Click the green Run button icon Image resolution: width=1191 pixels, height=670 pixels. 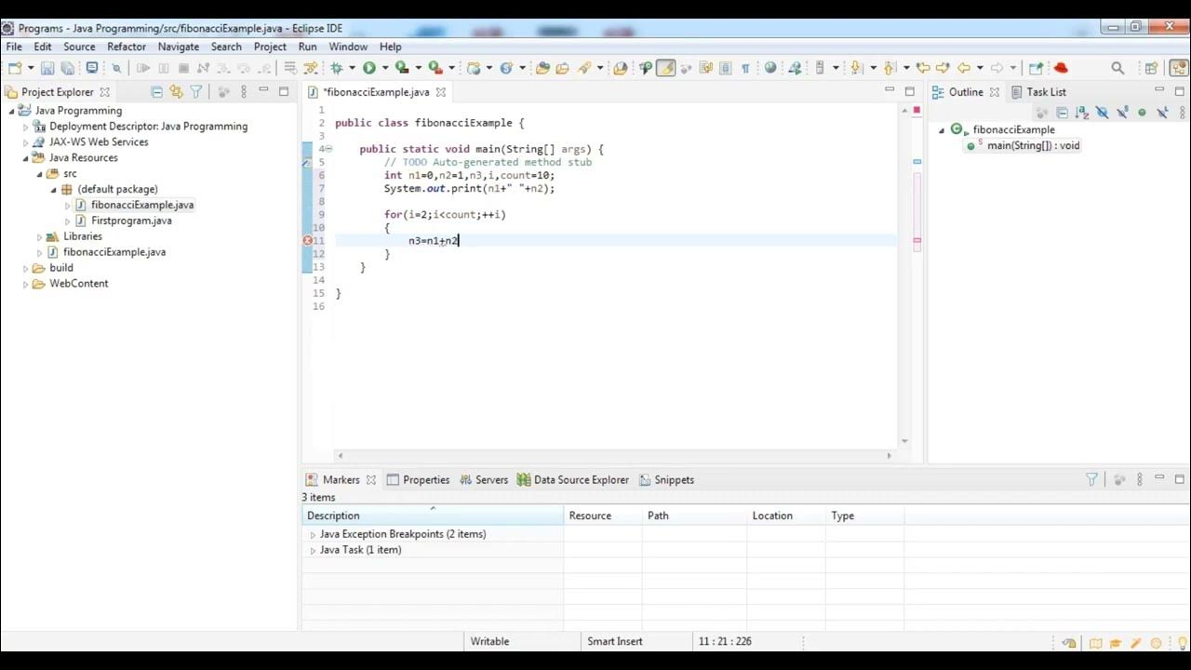click(x=369, y=68)
